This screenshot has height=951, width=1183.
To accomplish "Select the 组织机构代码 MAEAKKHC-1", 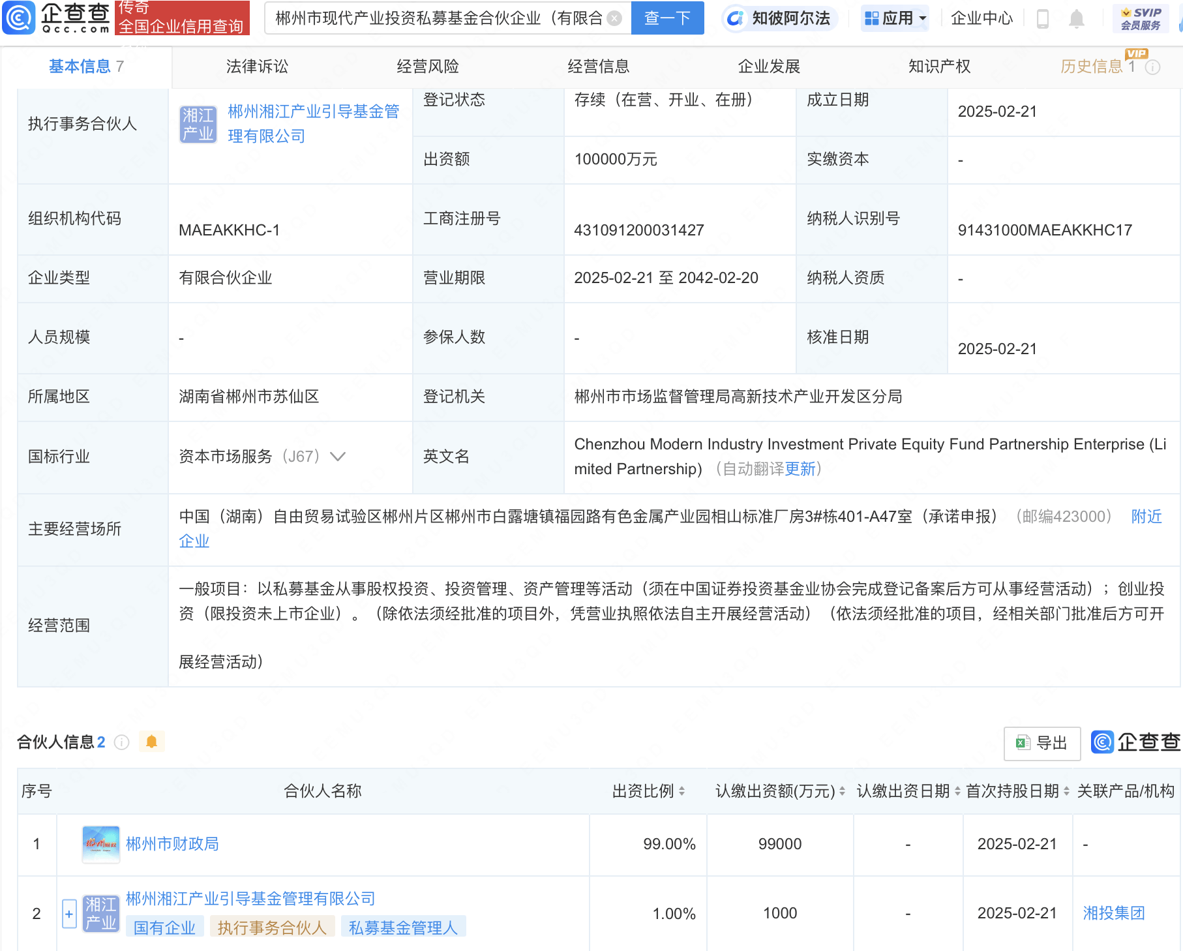I will coord(230,230).
